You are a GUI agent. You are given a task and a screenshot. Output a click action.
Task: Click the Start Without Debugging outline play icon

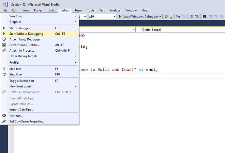click(4, 33)
